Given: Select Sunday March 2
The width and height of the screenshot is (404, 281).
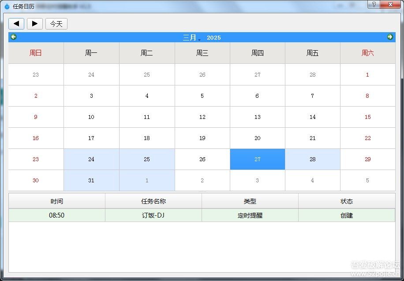Looking at the screenshot, I should tap(36, 96).
